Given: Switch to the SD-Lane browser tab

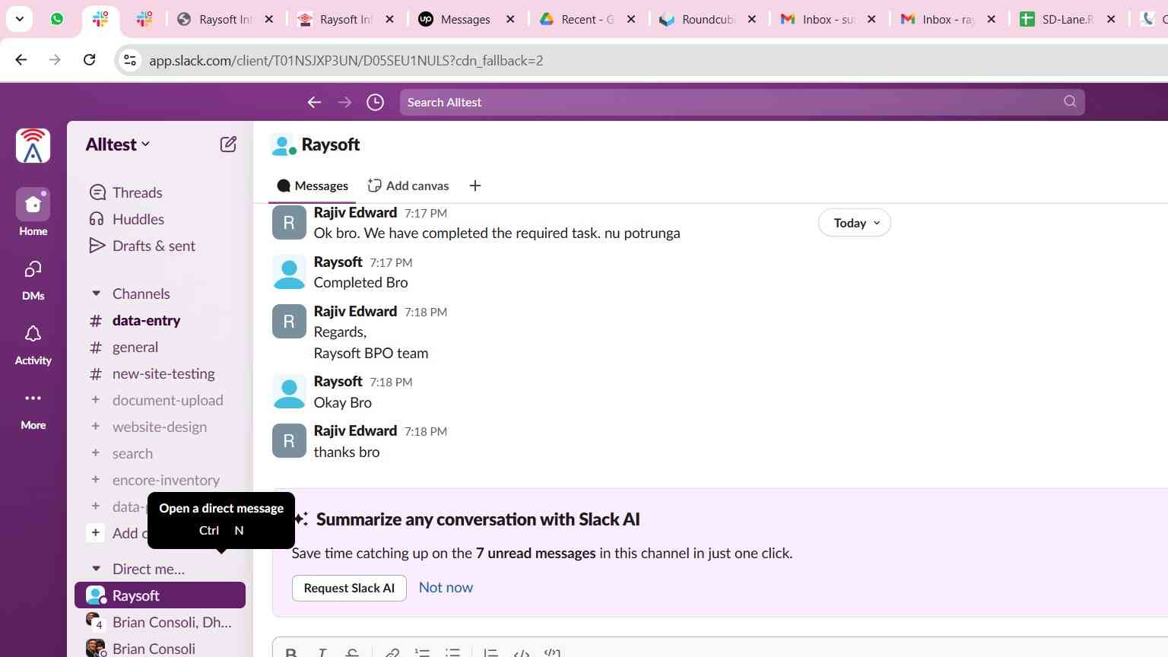Looking at the screenshot, I should click(1069, 20).
